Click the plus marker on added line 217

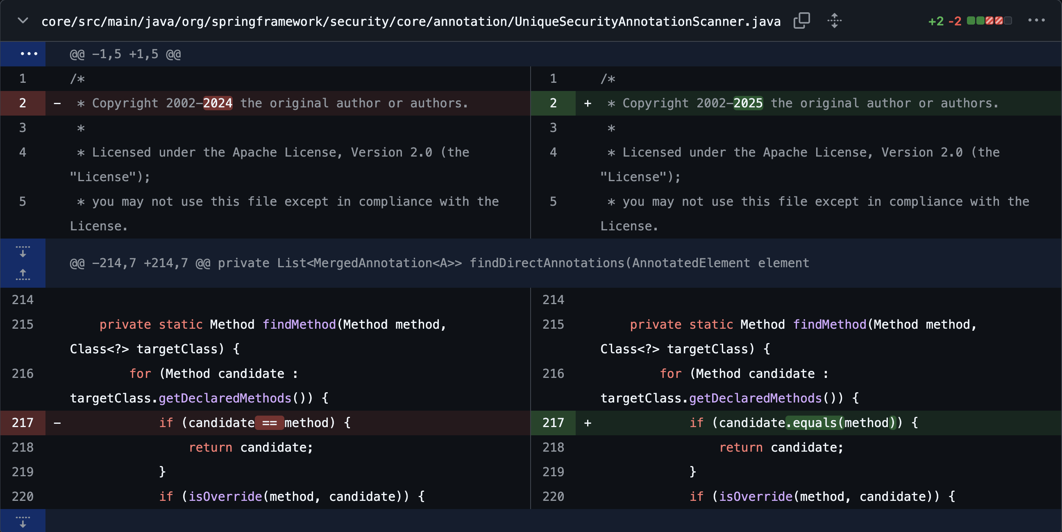point(588,423)
